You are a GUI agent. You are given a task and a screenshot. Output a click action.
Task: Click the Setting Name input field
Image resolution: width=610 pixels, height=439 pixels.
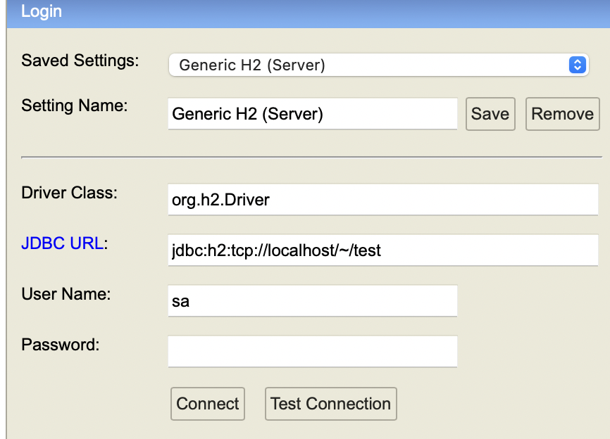pyautogui.click(x=312, y=114)
